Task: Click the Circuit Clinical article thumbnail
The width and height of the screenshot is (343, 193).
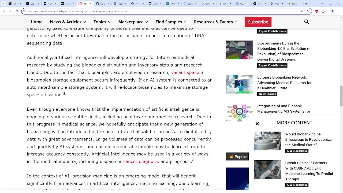Action: coord(268,170)
